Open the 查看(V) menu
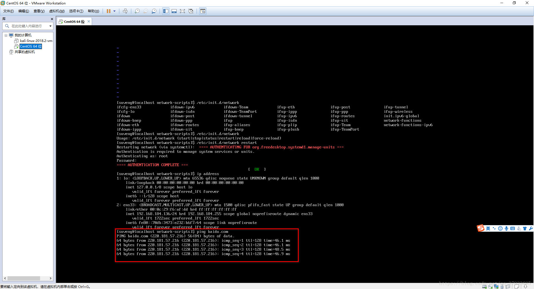 (39, 11)
